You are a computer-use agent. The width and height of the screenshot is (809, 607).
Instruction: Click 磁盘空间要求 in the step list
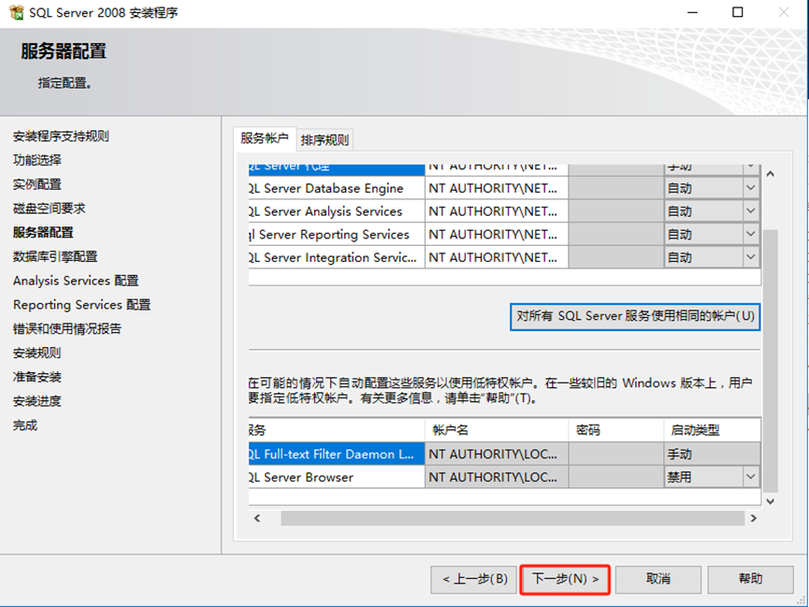pos(49,209)
